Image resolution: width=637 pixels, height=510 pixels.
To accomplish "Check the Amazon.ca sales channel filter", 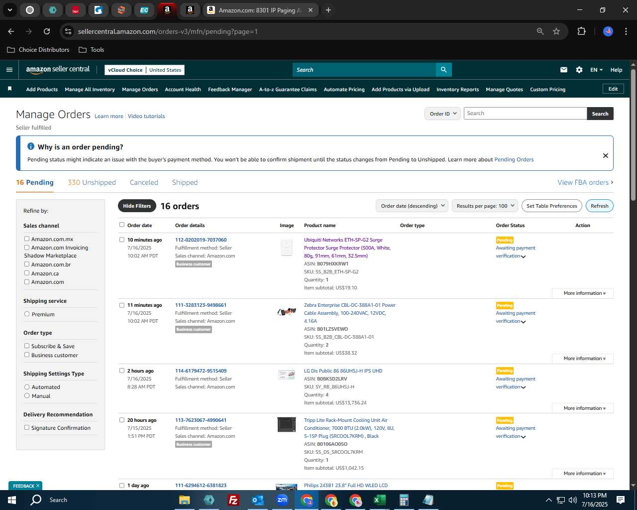I will pos(27,273).
